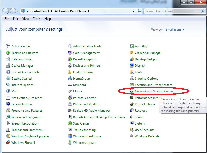207x153 pixels.
Task: Open the File menu
Action: (7, 19)
